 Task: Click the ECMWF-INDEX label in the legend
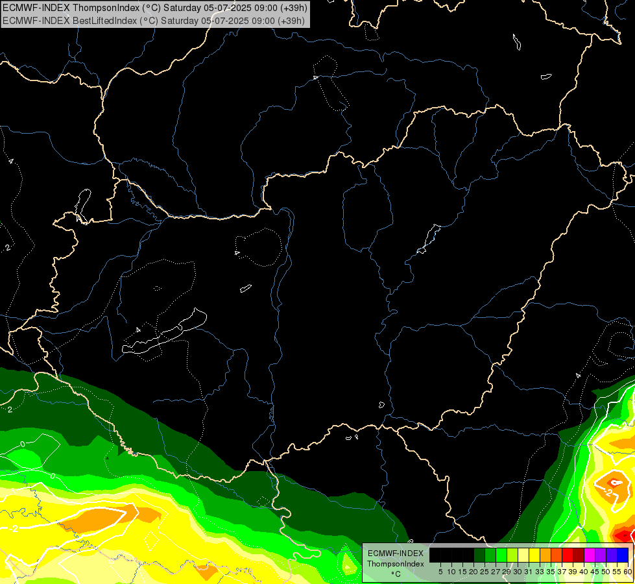[x=396, y=554]
